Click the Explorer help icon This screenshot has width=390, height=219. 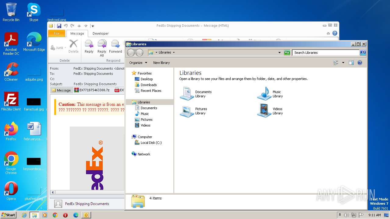click(x=360, y=63)
